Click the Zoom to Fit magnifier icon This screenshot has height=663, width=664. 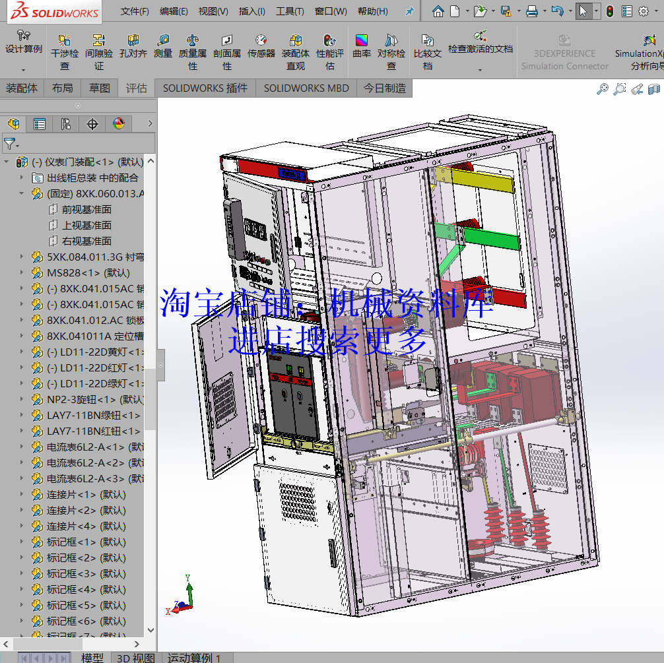pyautogui.click(x=601, y=88)
